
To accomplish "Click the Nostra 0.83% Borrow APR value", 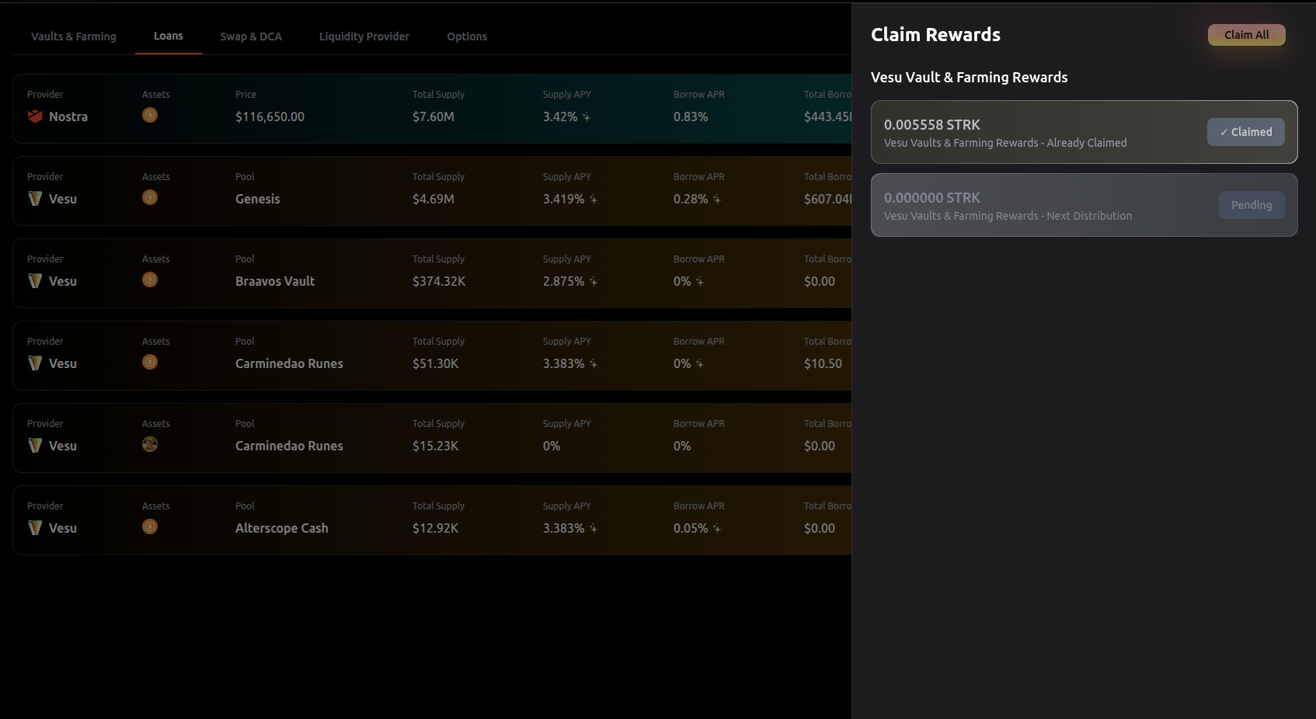I will 691,116.
